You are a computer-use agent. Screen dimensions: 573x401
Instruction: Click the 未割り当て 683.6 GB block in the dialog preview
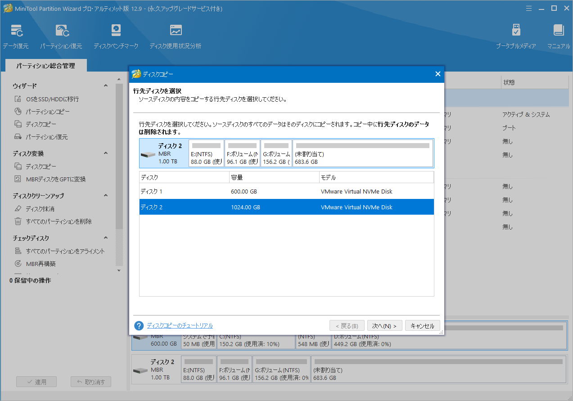tap(362, 153)
